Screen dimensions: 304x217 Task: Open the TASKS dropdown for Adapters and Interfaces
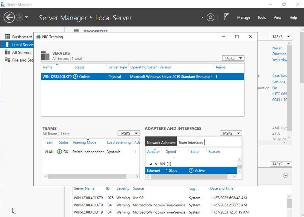tap(231, 133)
